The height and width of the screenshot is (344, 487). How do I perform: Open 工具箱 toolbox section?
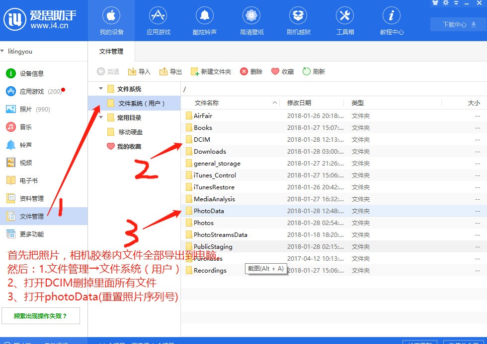point(345,21)
